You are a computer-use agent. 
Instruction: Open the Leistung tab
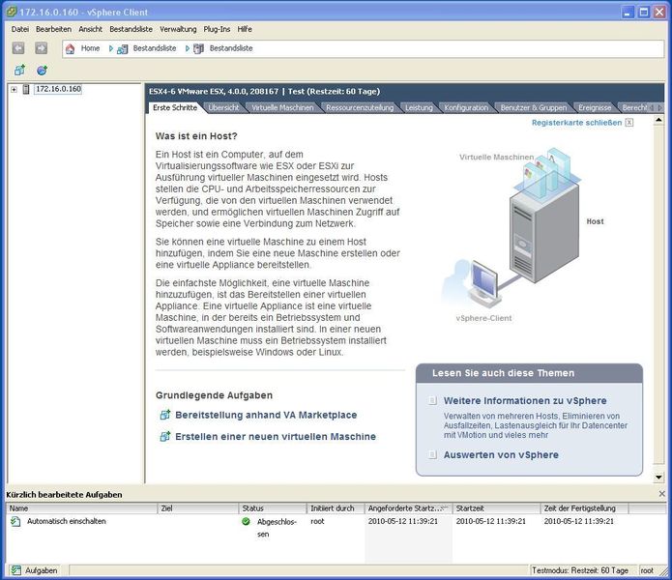coord(419,107)
